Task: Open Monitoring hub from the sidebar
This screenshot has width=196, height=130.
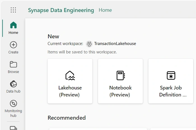Action: click(13, 108)
